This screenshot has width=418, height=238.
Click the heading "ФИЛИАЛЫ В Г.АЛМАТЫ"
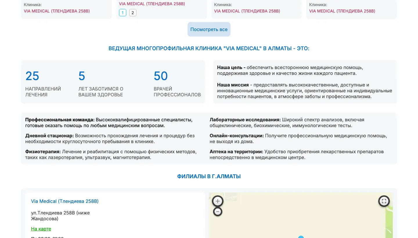click(x=209, y=176)
